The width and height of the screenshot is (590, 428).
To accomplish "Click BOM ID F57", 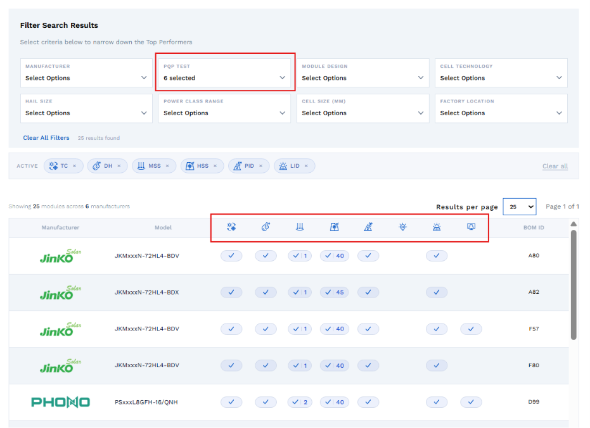I will (x=534, y=329).
